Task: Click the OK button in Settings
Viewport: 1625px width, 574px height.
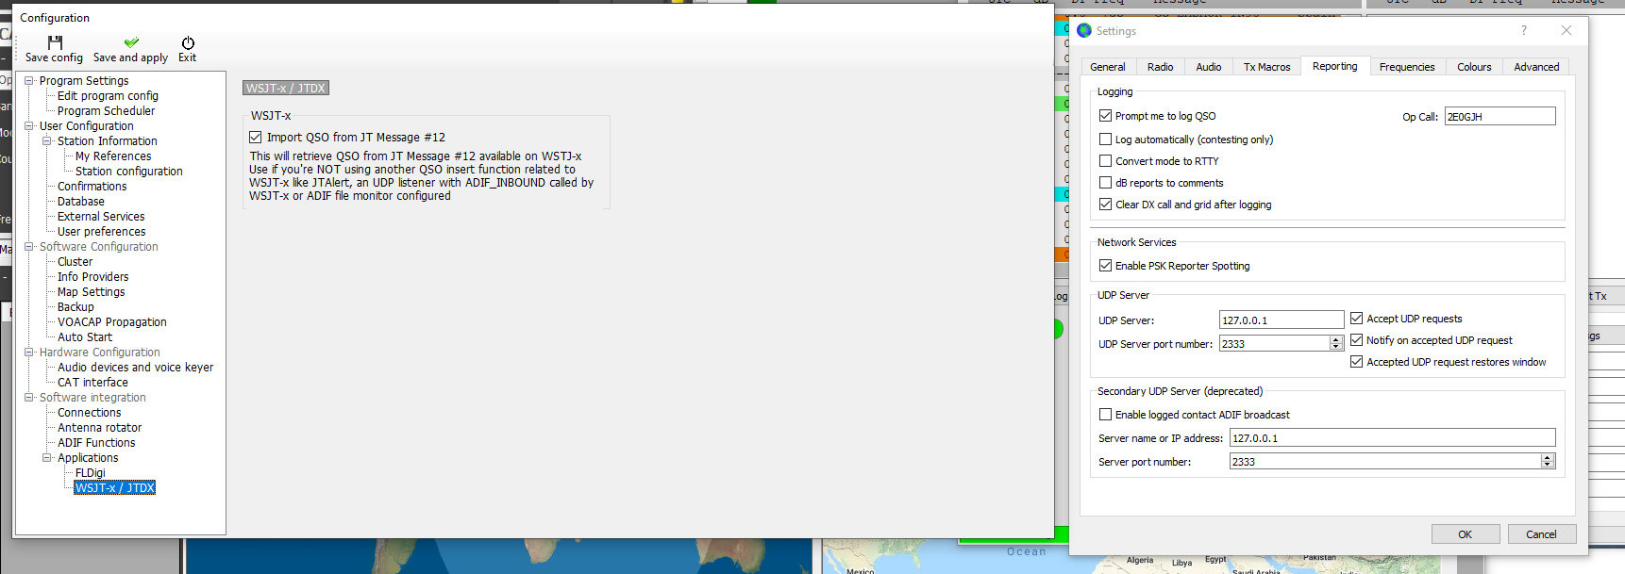Action: pos(1465,534)
